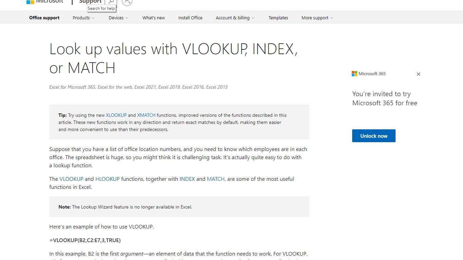Open the INDEX function link

point(187,179)
